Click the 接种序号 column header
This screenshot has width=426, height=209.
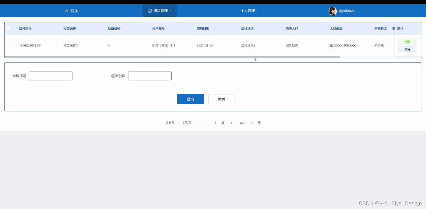click(x=26, y=29)
